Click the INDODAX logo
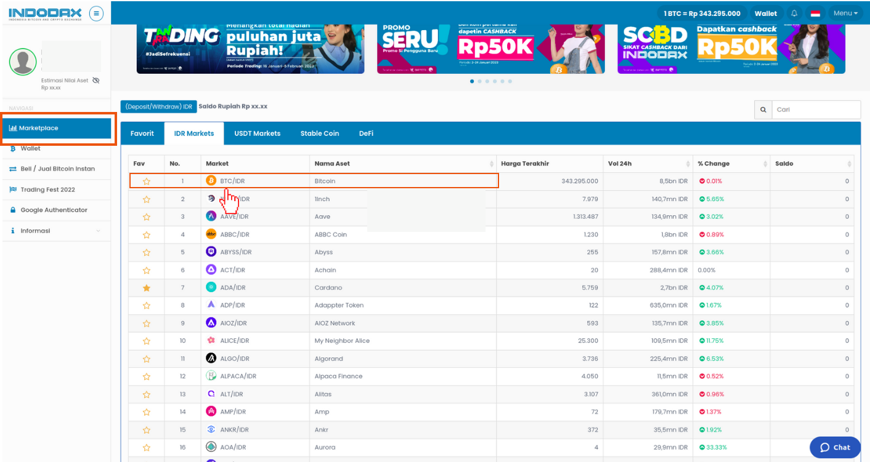This screenshot has width=870, height=462. pyautogui.click(x=45, y=14)
